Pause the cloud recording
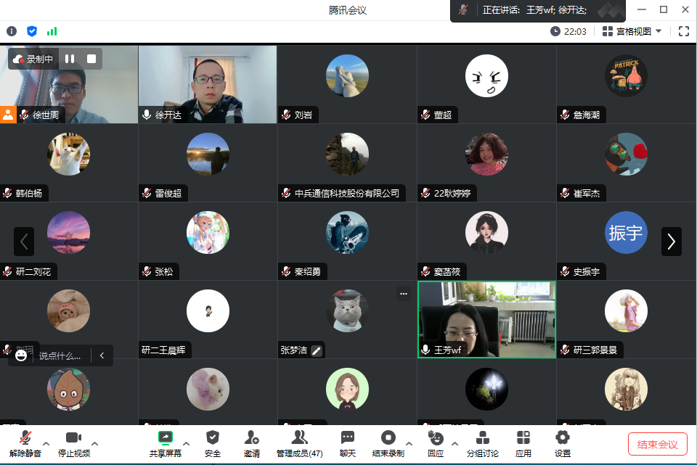This screenshot has height=465, width=697. click(70, 59)
